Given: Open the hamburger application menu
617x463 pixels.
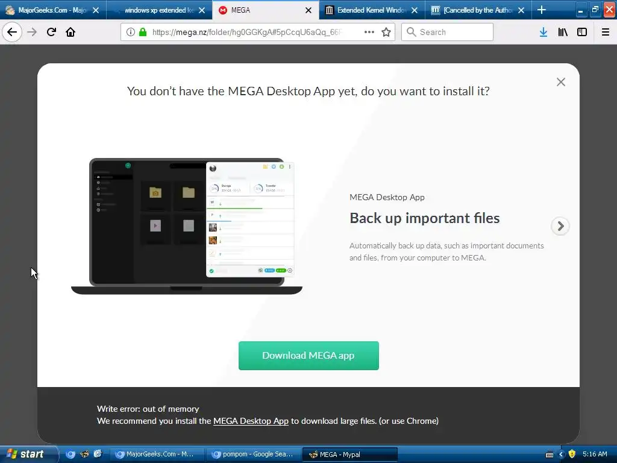Looking at the screenshot, I should (x=606, y=32).
